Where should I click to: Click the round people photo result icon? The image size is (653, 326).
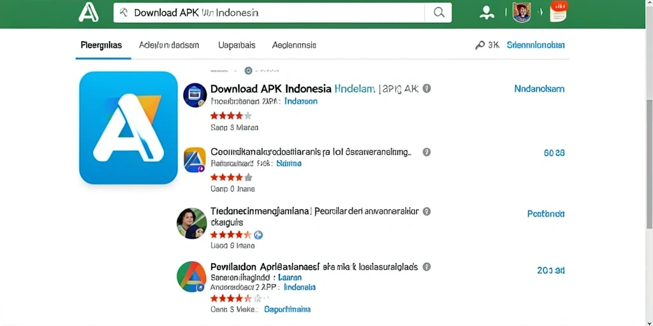click(x=192, y=223)
